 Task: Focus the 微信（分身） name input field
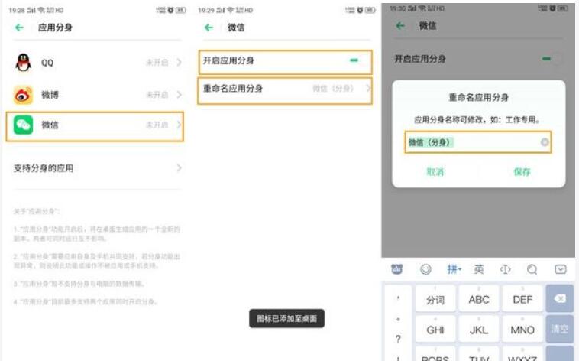click(x=478, y=142)
